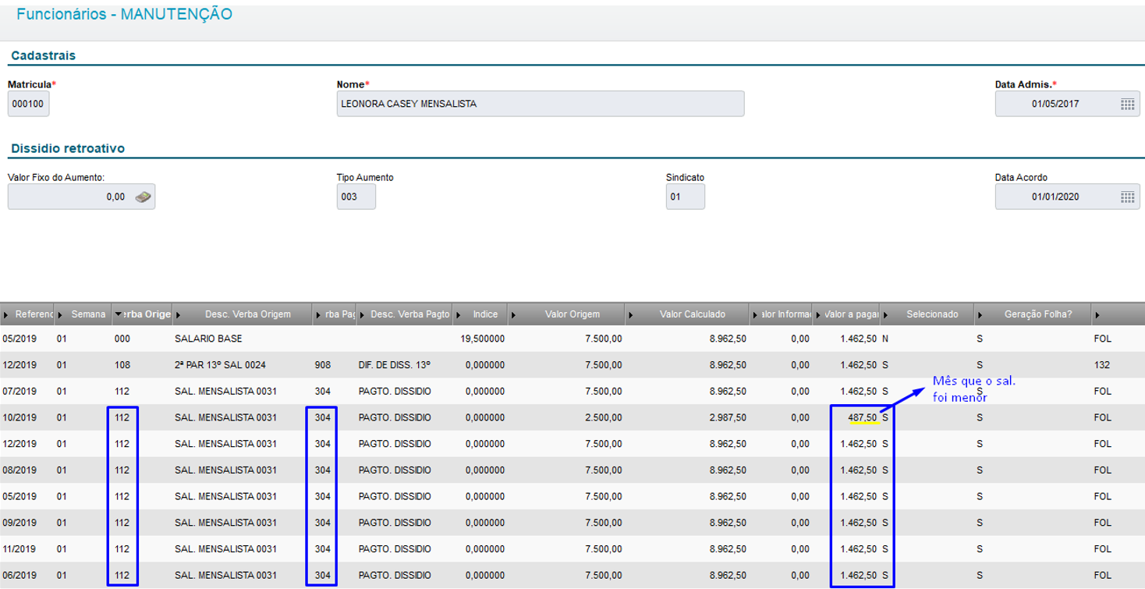Click the last column value 132
Image resolution: width=1145 pixels, height=589 pixels.
[x=1102, y=365]
